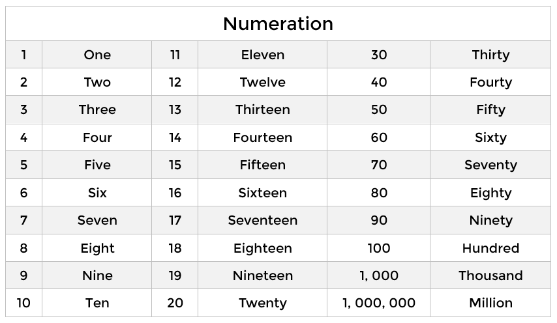The image size is (557, 323).
Task: Click the word Twenty
Action: tap(262, 303)
